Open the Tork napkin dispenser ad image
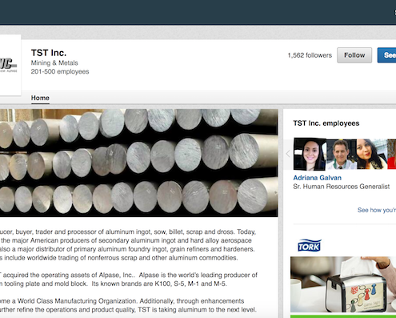This screenshot has height=318, width=396. pyautogui.click(x=343, y=284)
